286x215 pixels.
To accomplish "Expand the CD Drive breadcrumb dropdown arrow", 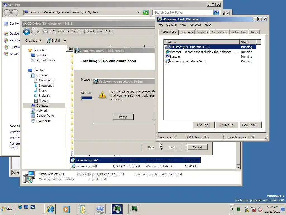I will tap(113, 31).
